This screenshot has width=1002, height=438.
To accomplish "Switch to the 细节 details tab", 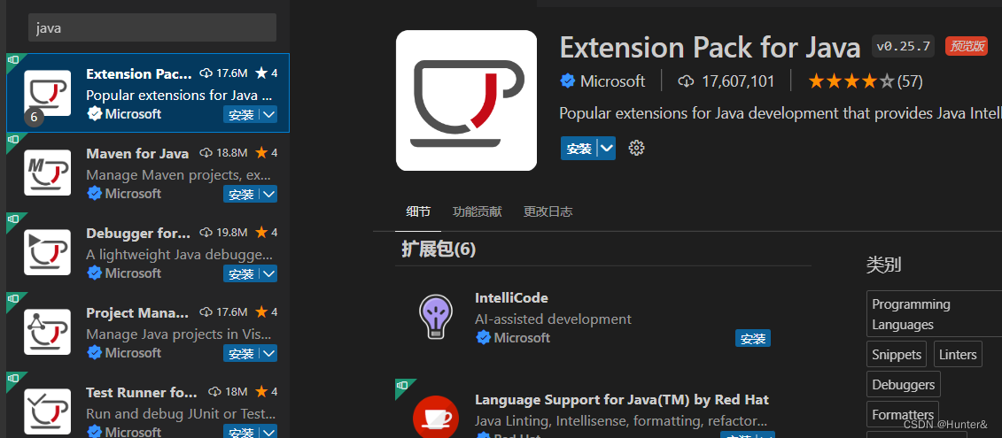I will point(418,212).
